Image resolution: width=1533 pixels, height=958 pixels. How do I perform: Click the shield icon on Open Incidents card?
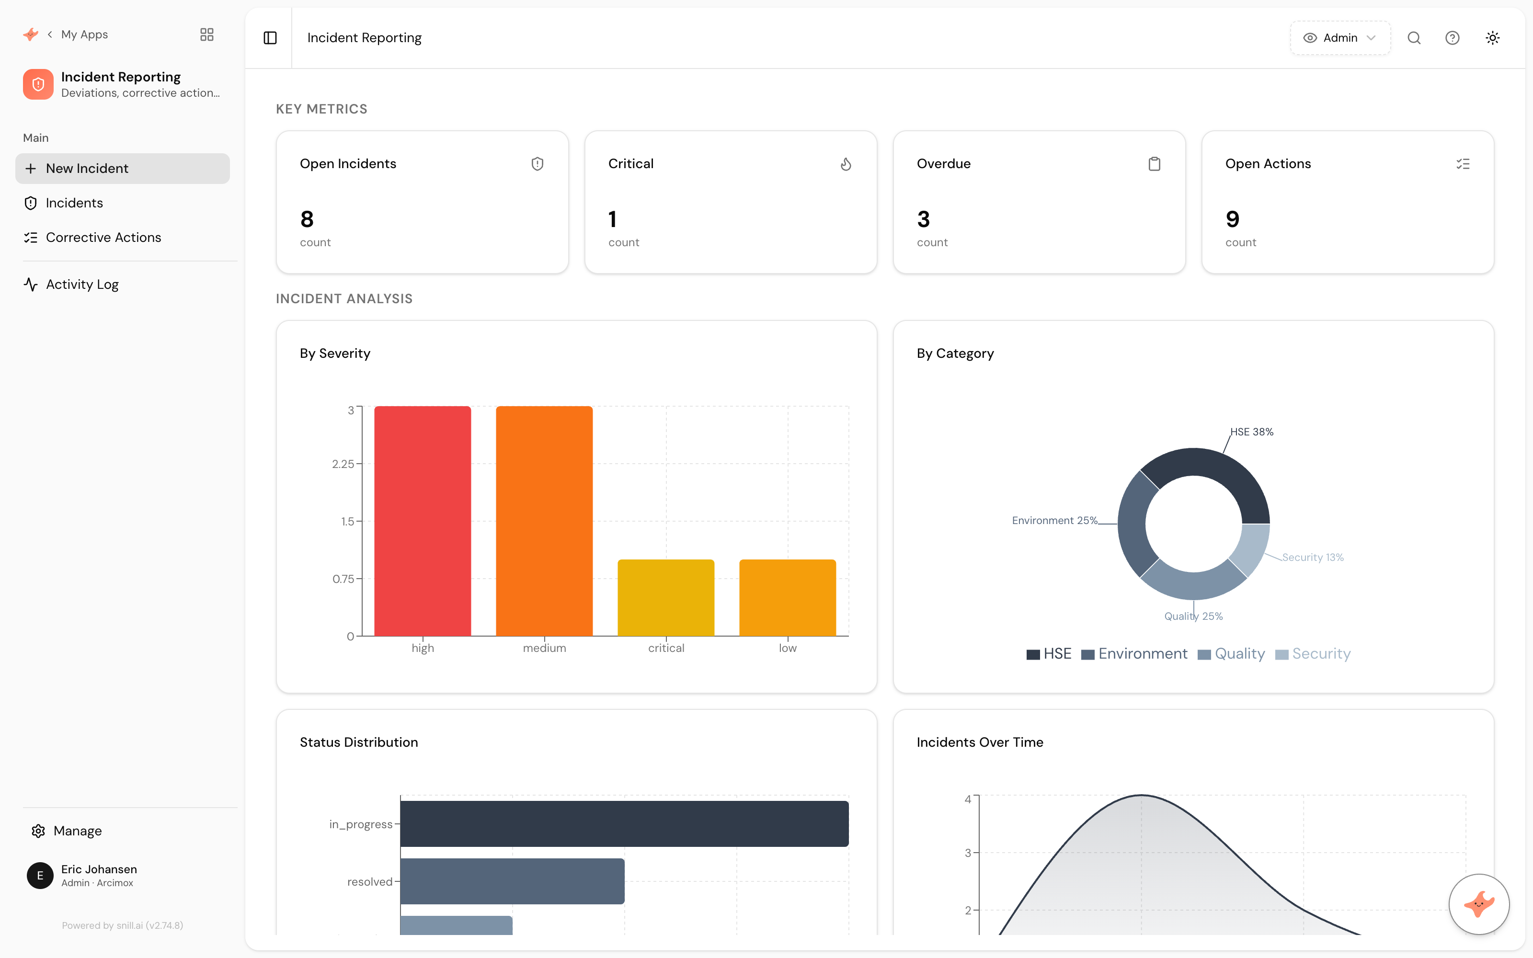pyautogui.click(x=537, y=164)
